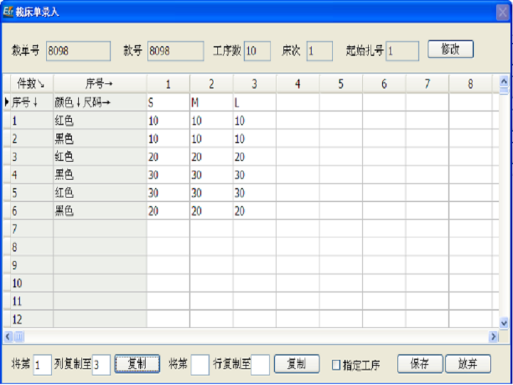513x385 pixels.
Task: Select the column 4 header
Action: [298, 83]
